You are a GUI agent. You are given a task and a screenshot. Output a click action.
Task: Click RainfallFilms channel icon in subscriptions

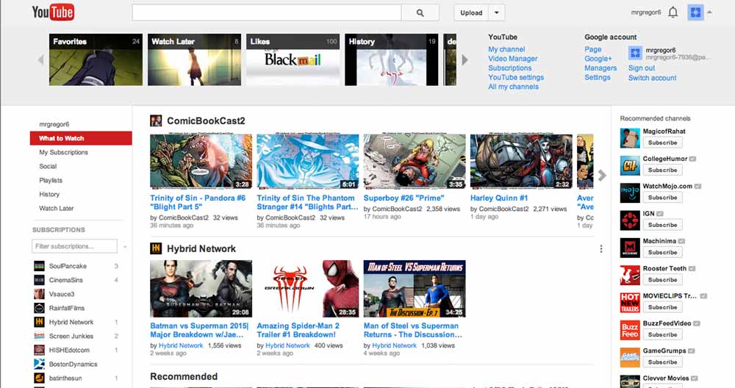[40, 309]
